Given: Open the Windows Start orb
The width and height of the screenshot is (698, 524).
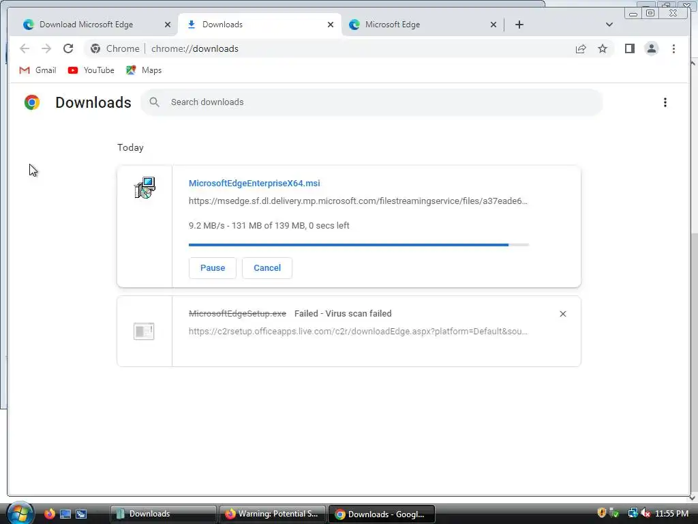Looking at the screenshot, I should (20, 513).
